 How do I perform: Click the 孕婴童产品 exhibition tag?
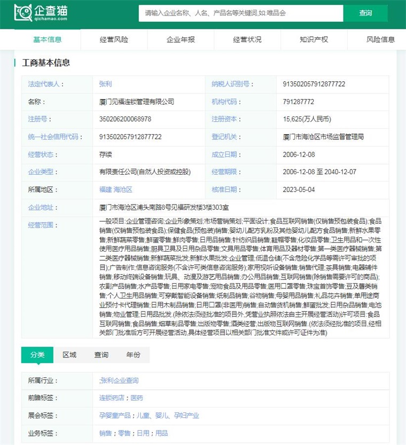point(115,416)
